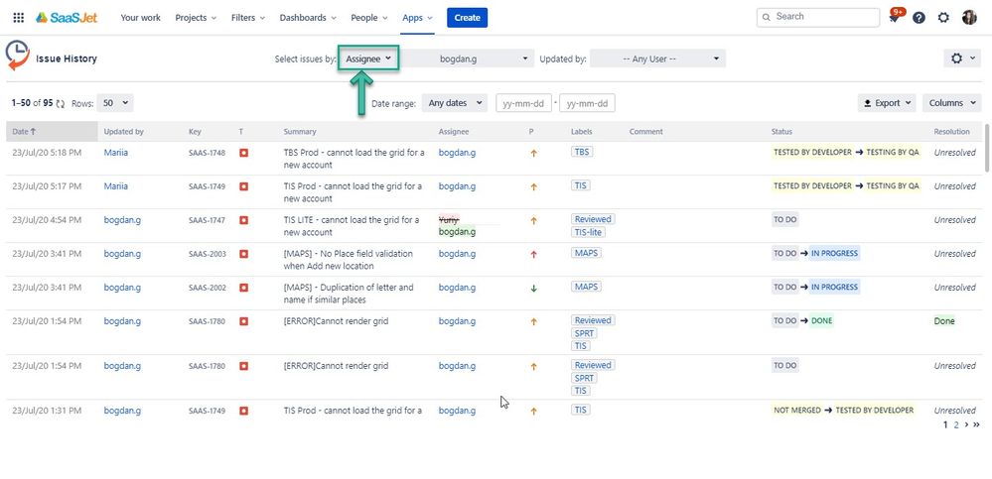This screenshot has width=992, height=479.
Task: Click the Search input field
Action: (x=818, y=17)
